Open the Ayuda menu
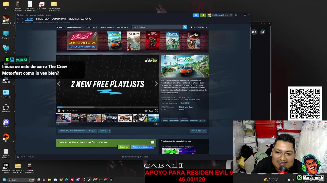327x183 pixels. click(x=49, y=15)
